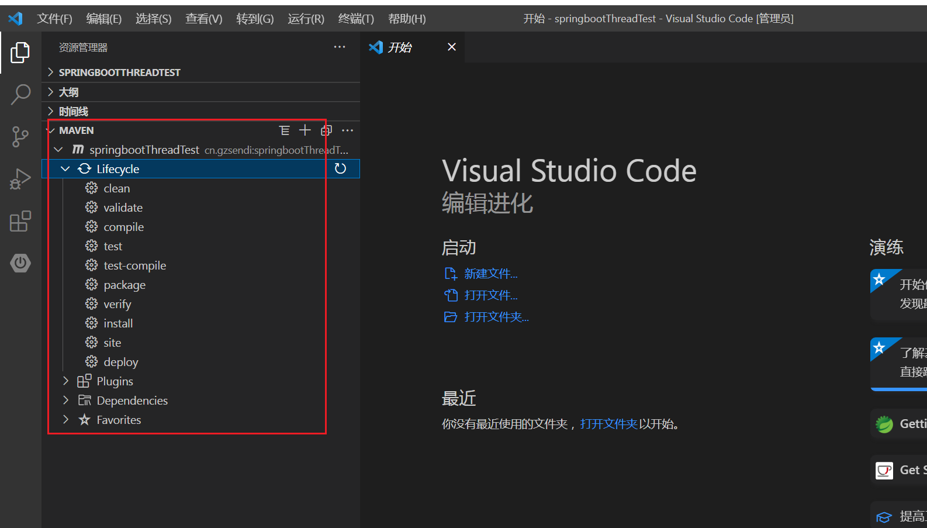The width and height of the screenshot is (927, 528).
Task: Click the gear icon beside install
Action: click(x=91, y=323)
